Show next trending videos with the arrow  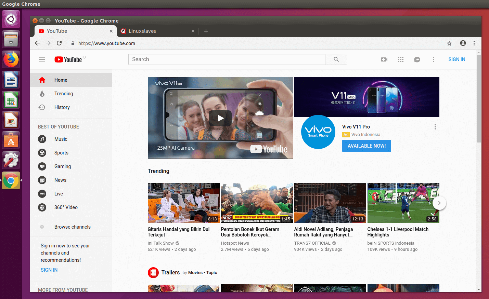point(439,203)
